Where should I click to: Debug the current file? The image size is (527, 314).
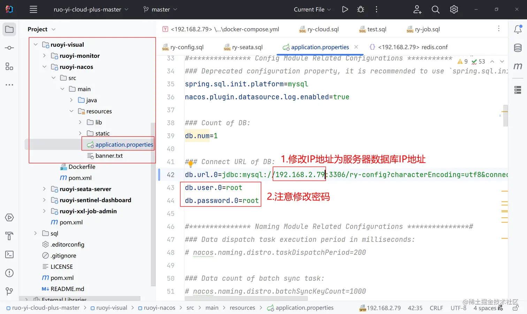tap(361, 9)
